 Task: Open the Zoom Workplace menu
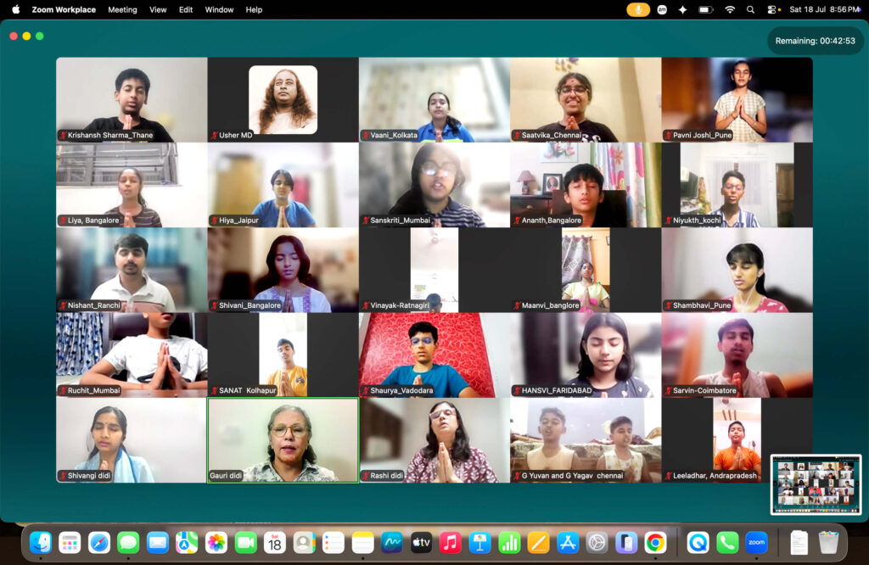(64, 9)
